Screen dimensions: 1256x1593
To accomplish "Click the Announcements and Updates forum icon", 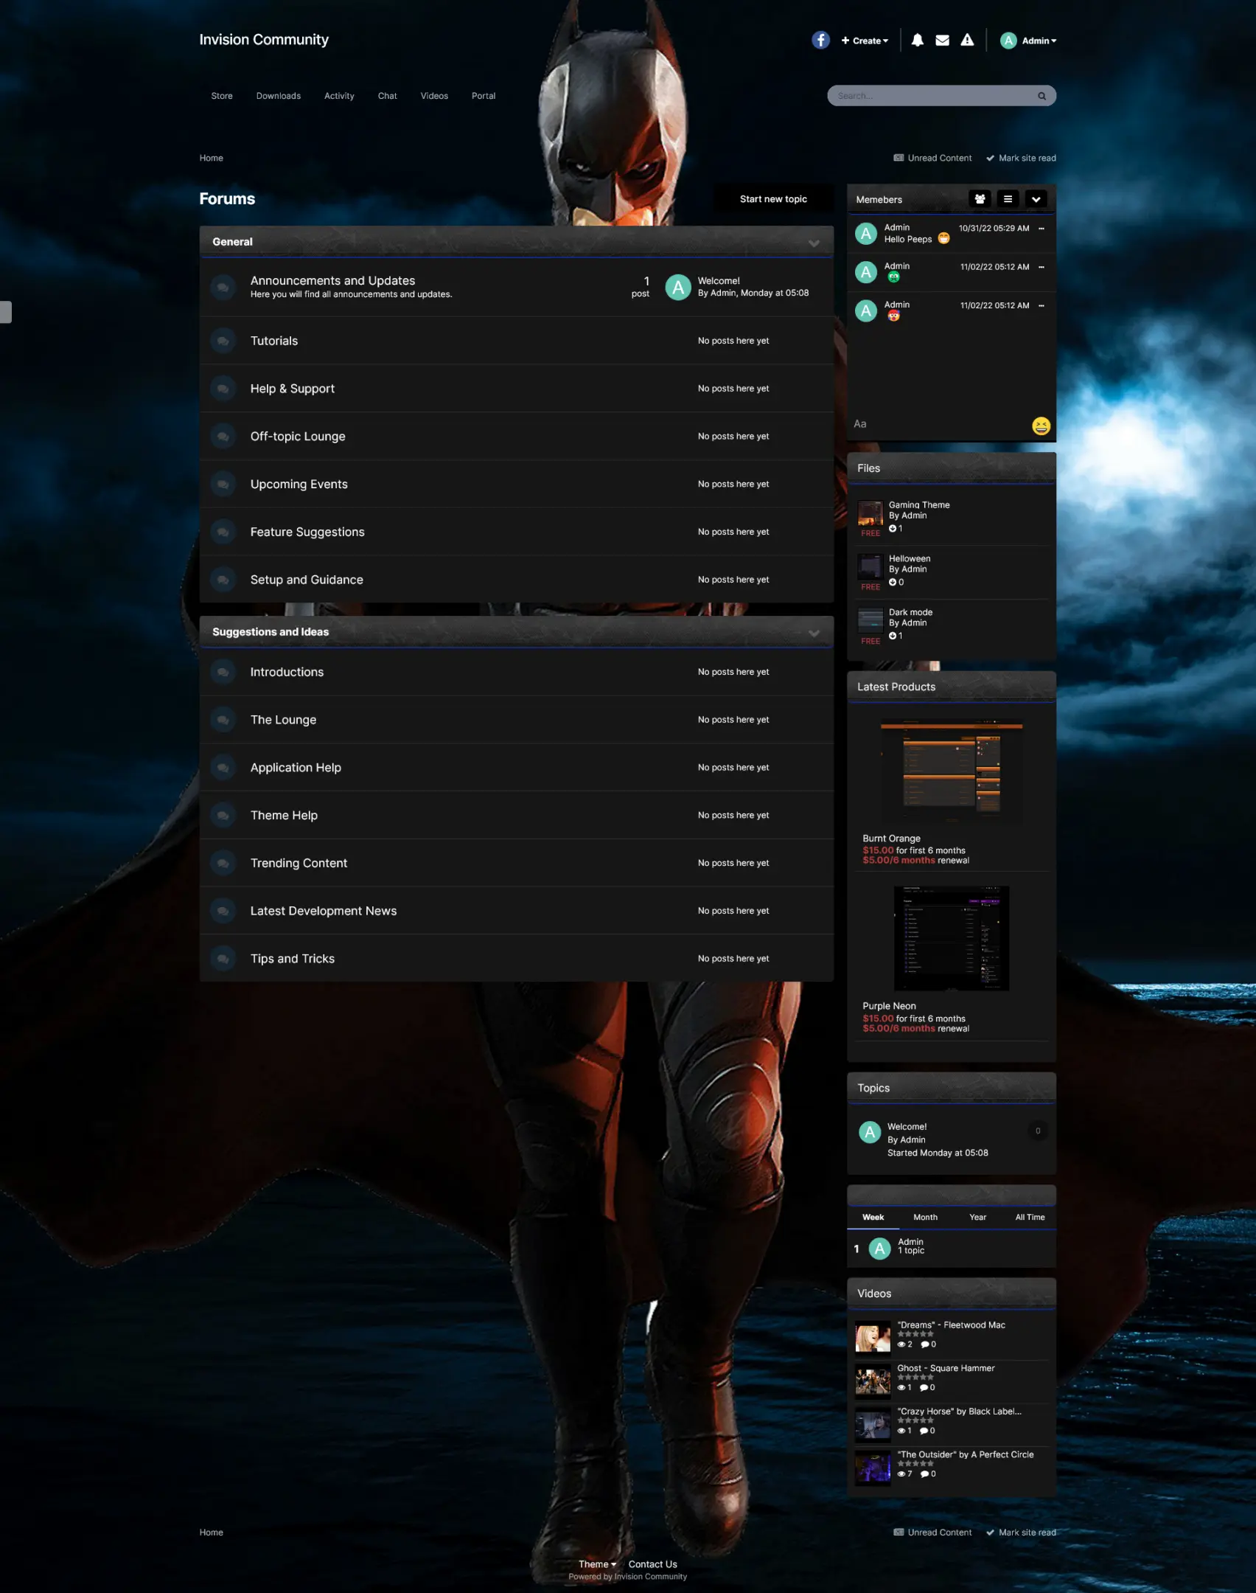I will point(223,287).
